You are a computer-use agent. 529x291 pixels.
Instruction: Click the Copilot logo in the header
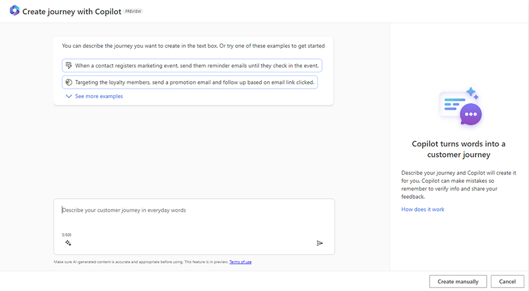pyautogui.click(x=14, y=11)
